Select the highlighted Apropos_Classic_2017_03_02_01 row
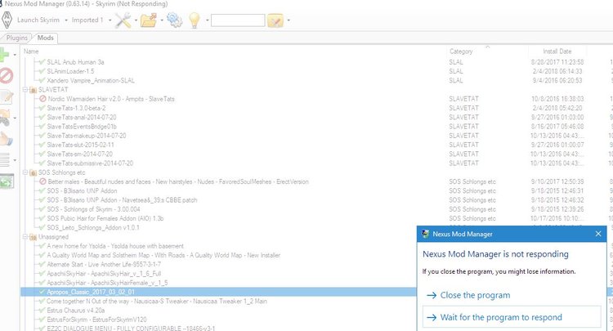The height and width of the screenshot is (331, 613). point(219,292)
